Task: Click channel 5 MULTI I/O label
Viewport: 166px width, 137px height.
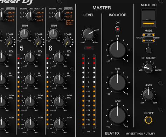Action: pos(39,9)
